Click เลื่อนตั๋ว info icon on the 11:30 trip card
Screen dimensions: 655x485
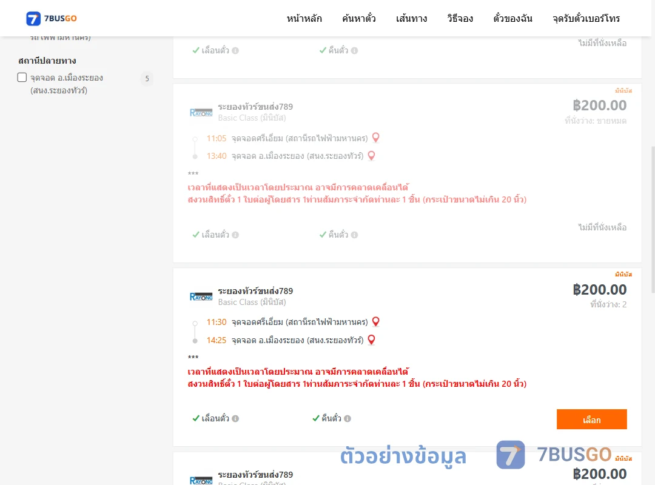coord(235,418)
